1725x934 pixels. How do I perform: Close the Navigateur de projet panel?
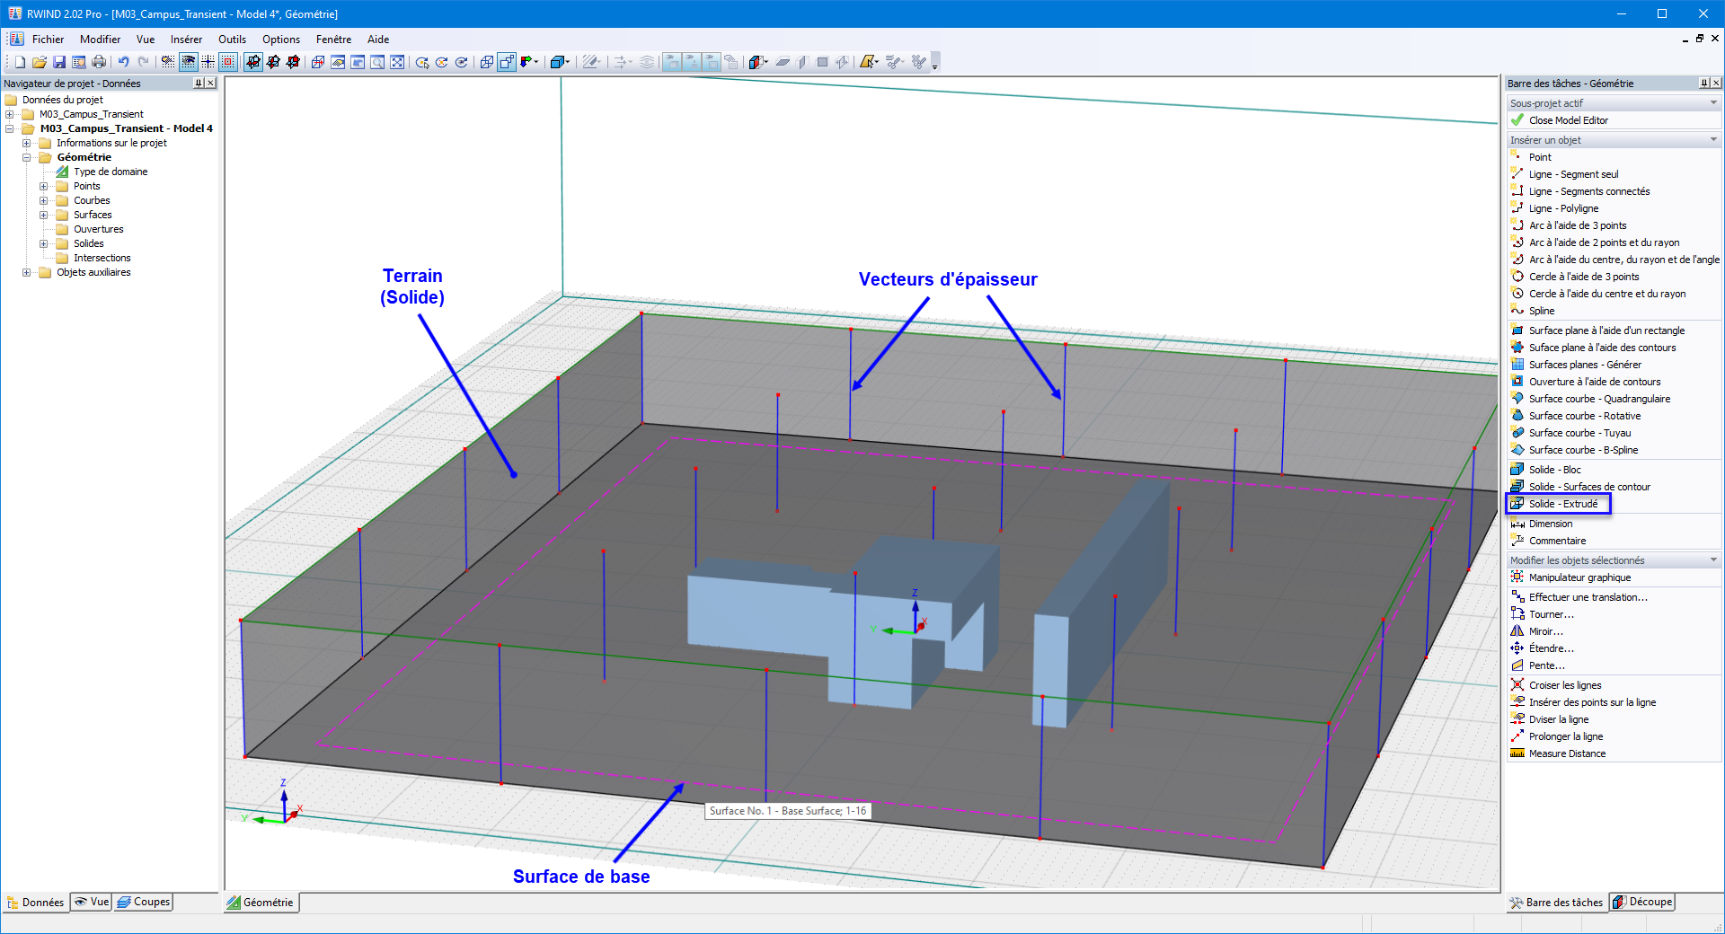click(x=210, y=84)
